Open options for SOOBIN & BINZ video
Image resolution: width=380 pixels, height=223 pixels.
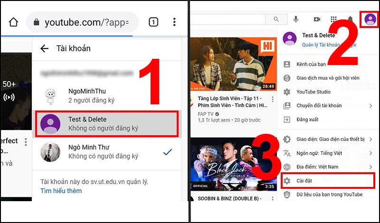click(273, 198)
